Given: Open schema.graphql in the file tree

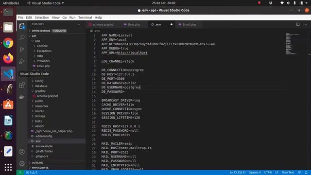Looking at the screenshot, I should click(x=47, y=96).
